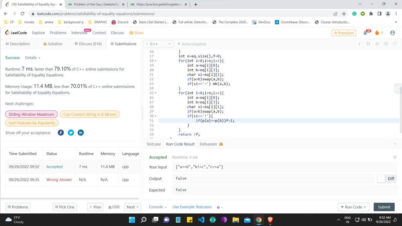402x226 pixels.
Task: Open editor settings hexagon icon
Action: tap(386, 44)
